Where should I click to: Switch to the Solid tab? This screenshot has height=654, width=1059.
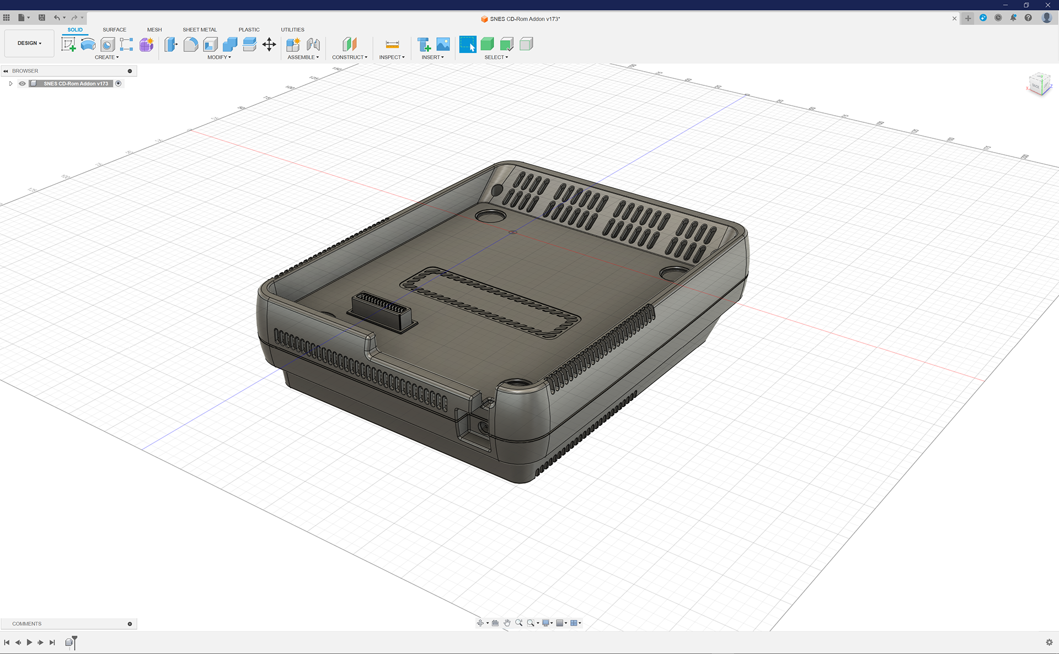pos(75,30)
